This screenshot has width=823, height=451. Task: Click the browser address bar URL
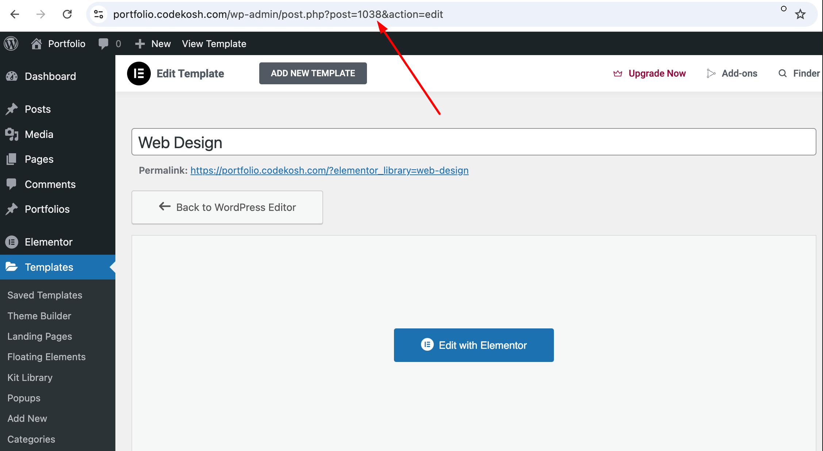pyautogui.click(x=278, y=14)
